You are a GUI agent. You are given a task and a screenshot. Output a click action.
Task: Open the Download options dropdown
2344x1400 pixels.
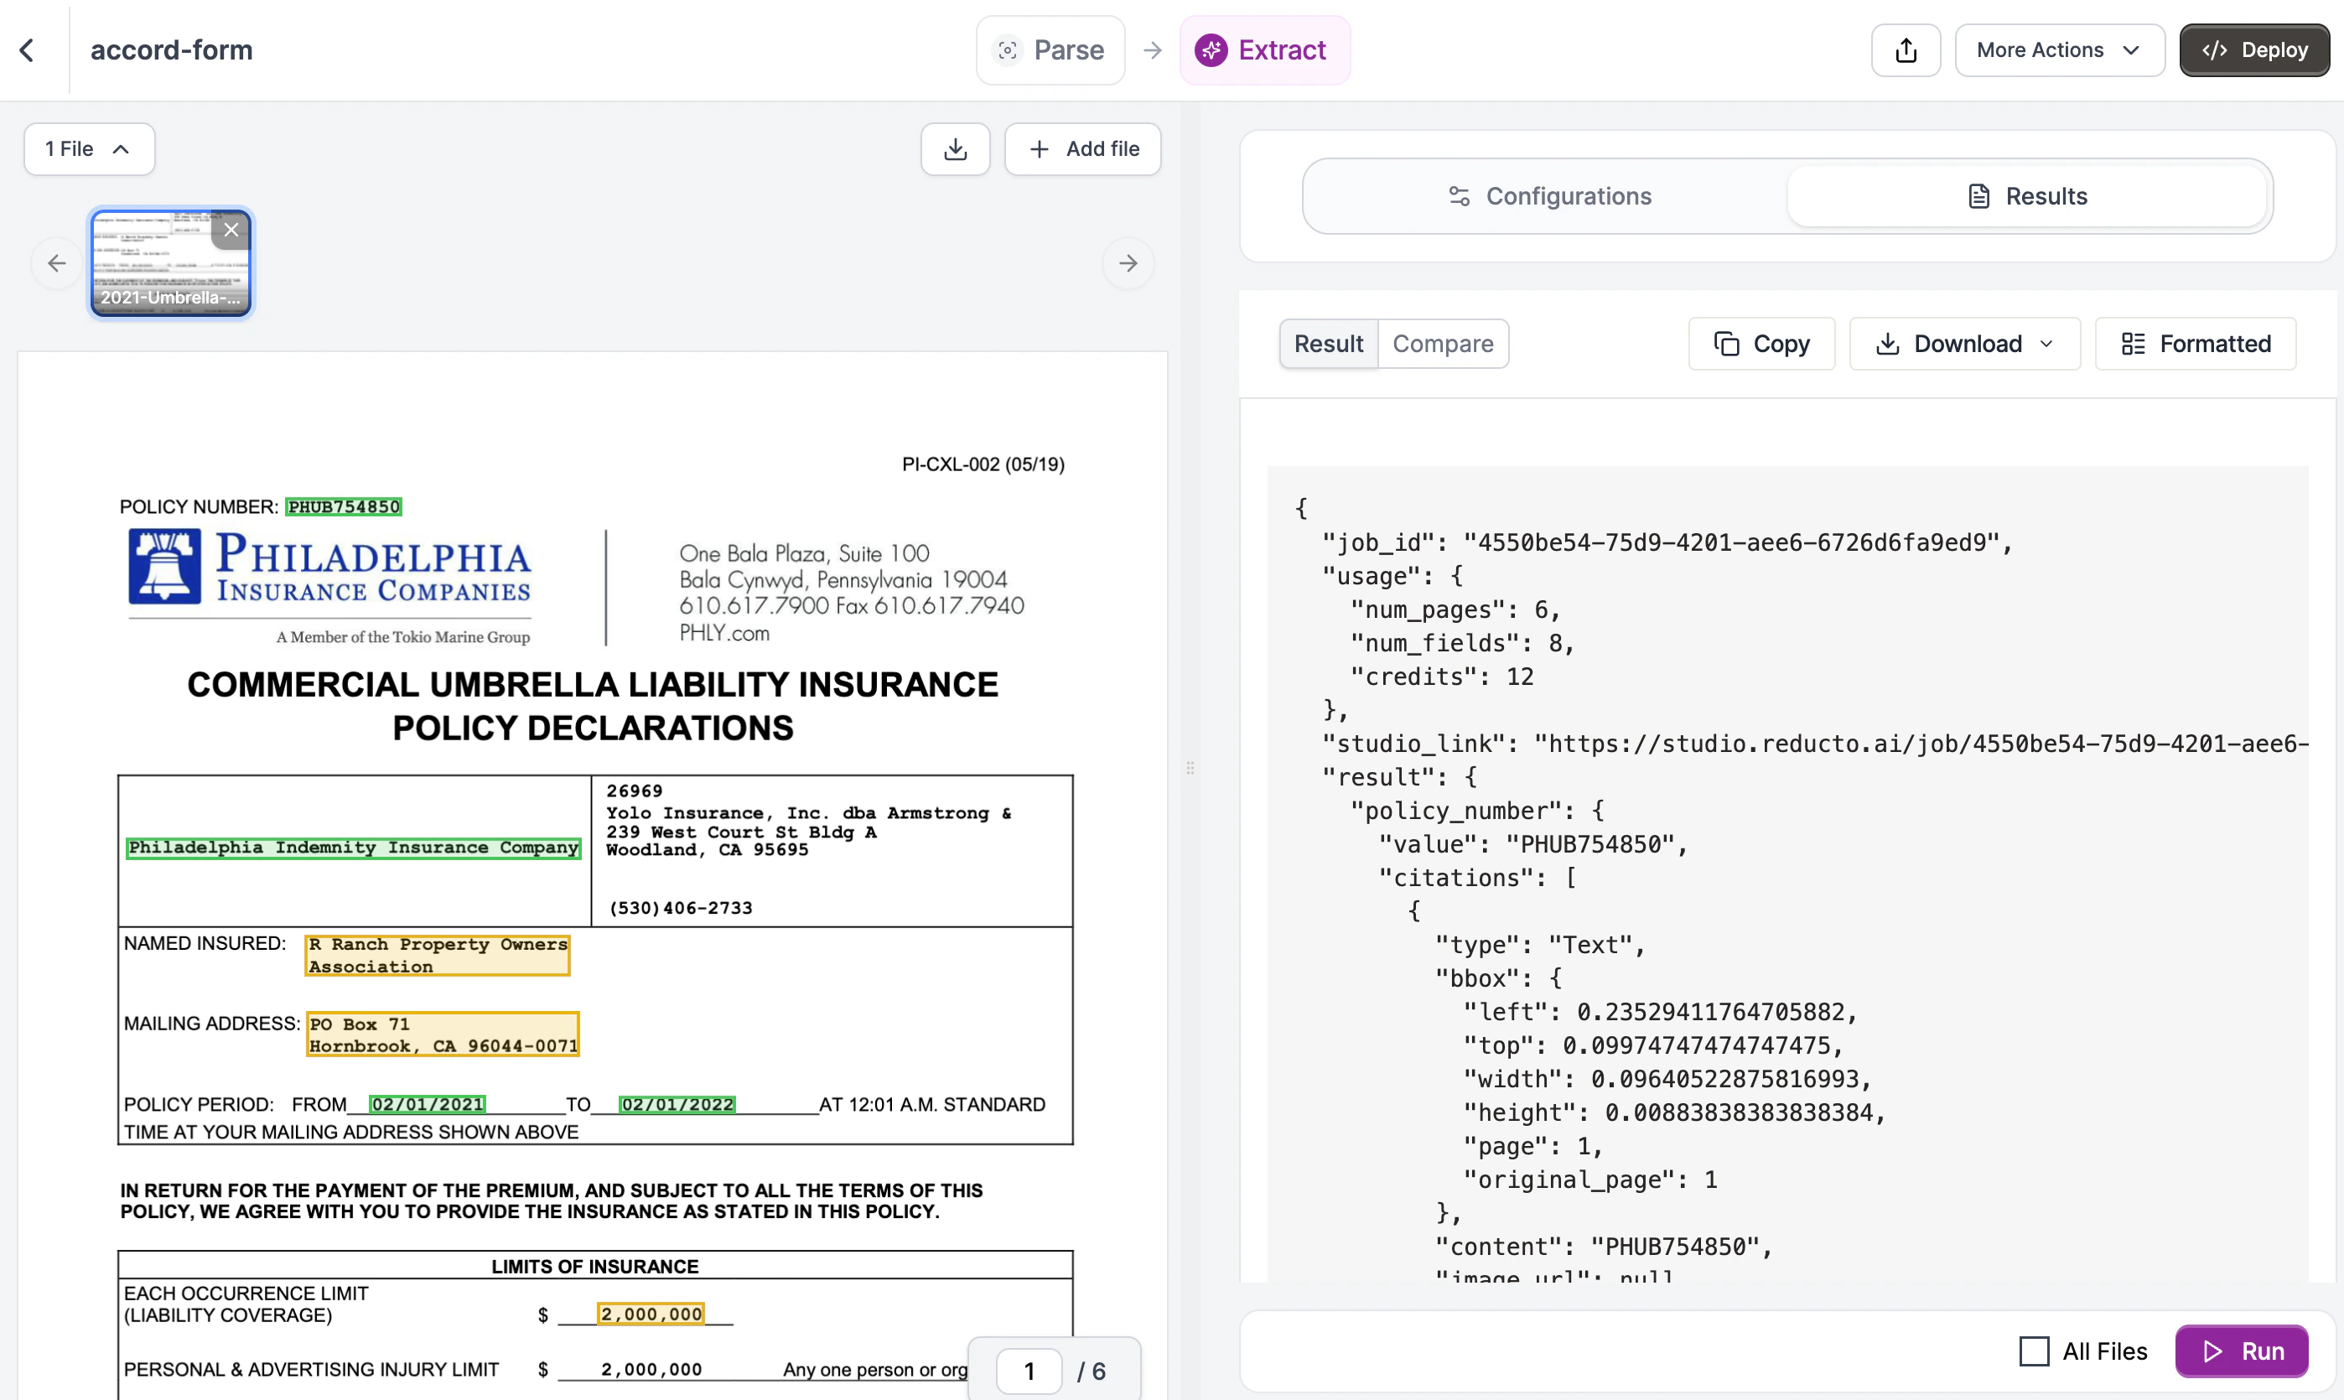[1964, 344]
